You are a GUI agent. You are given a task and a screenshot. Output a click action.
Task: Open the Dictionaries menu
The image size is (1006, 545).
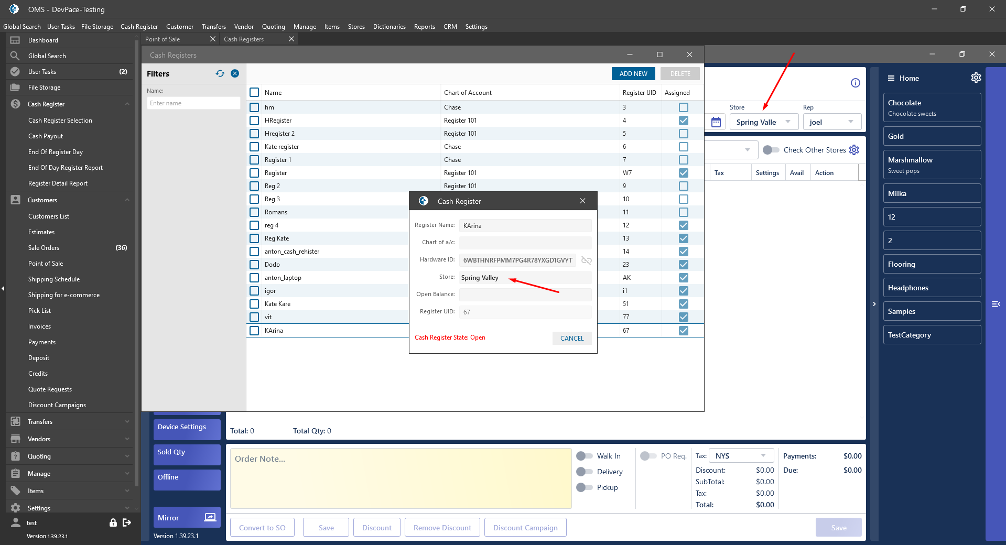[389, 27]
